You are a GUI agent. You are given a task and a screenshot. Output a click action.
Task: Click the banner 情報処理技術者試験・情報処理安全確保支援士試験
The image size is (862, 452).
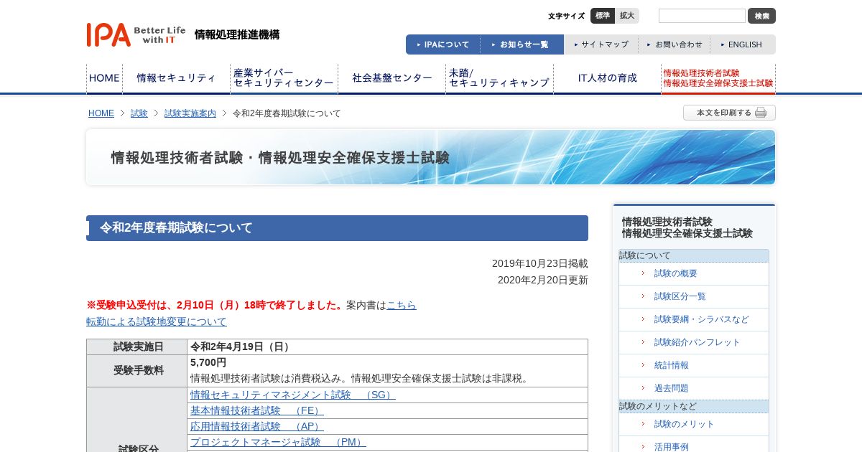(x=430, y=157)
